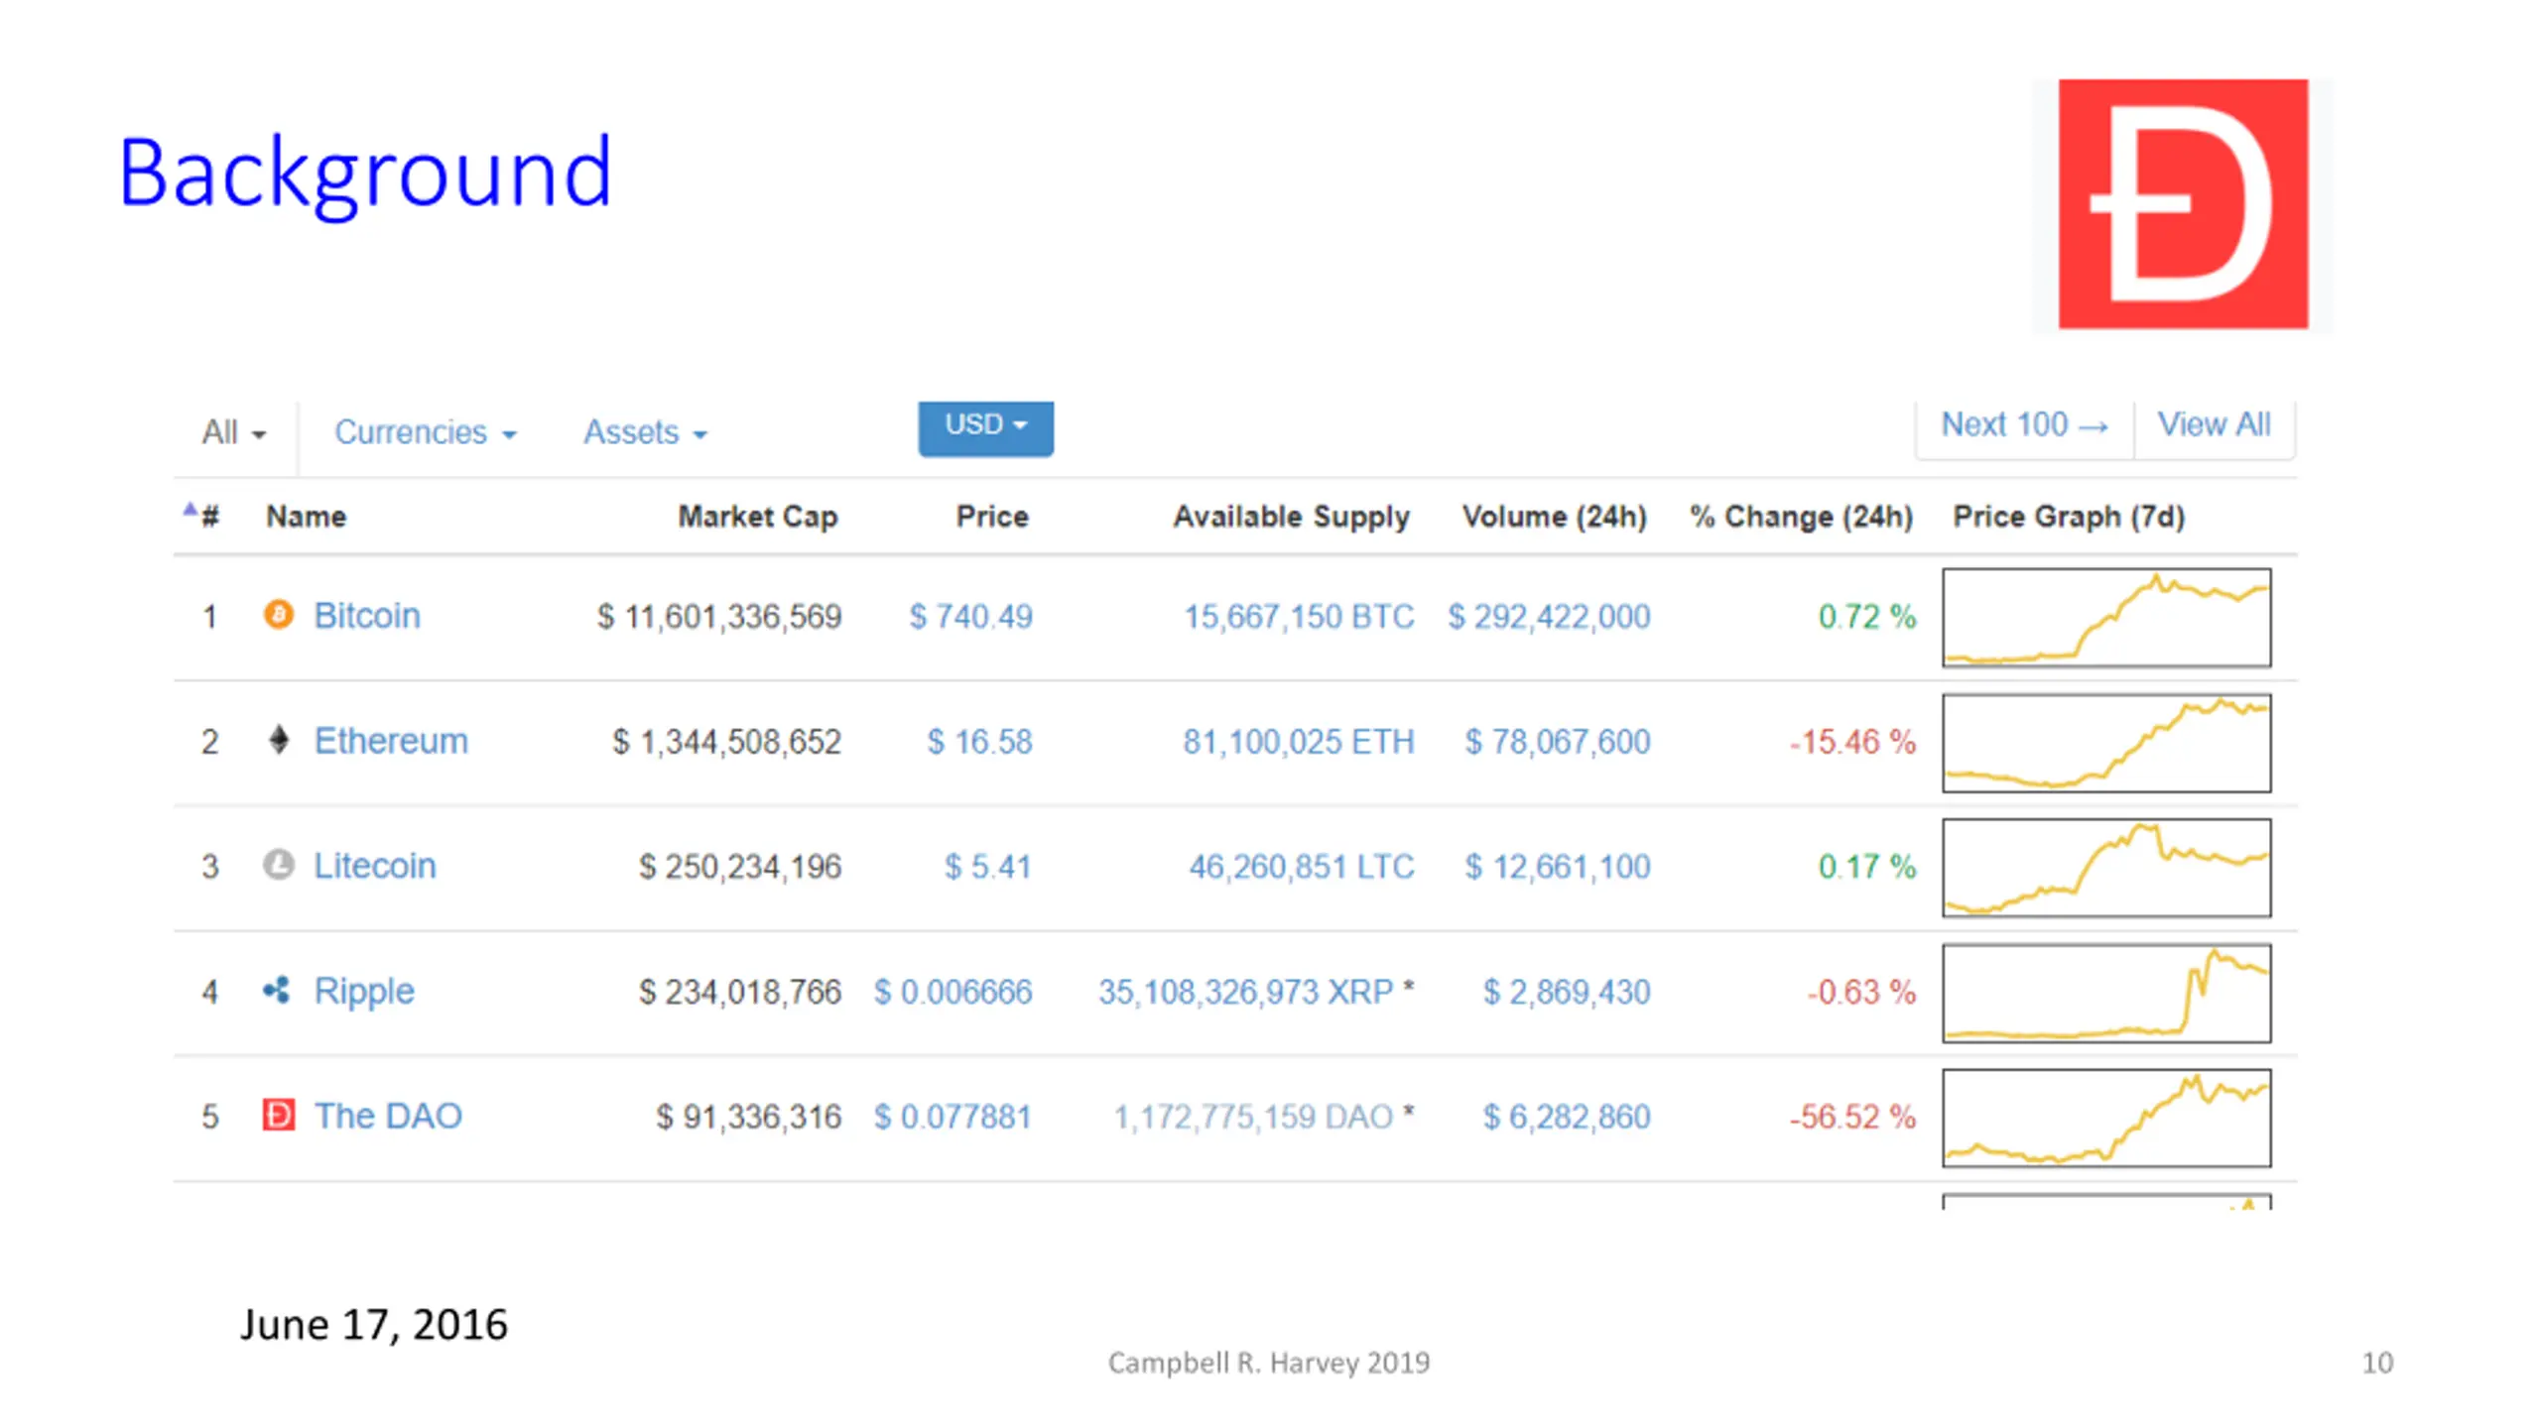
Task: Open the Assets dropdown
Action: 645,432
